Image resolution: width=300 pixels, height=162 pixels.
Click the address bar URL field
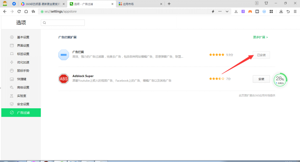[124, 11]
